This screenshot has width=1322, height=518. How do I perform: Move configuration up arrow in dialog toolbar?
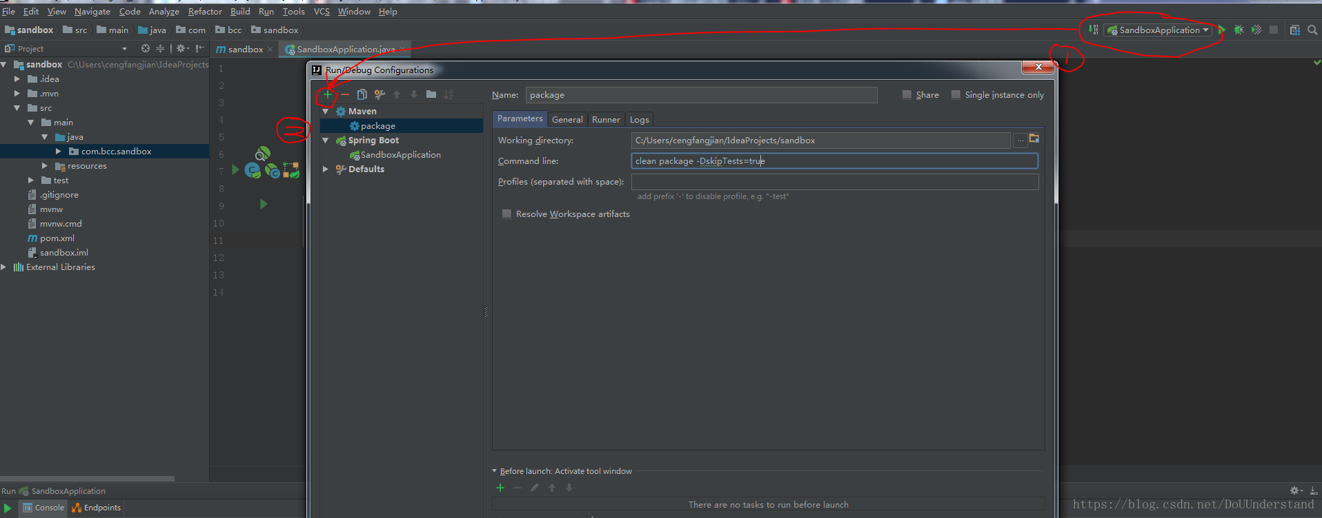tap(397, 94)
